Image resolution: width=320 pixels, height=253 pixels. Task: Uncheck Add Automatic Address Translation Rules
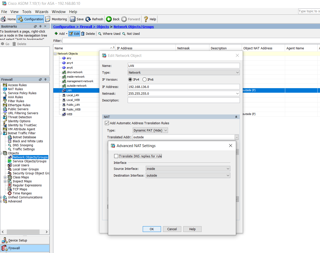pyautogui.click(x=107, y=123)
